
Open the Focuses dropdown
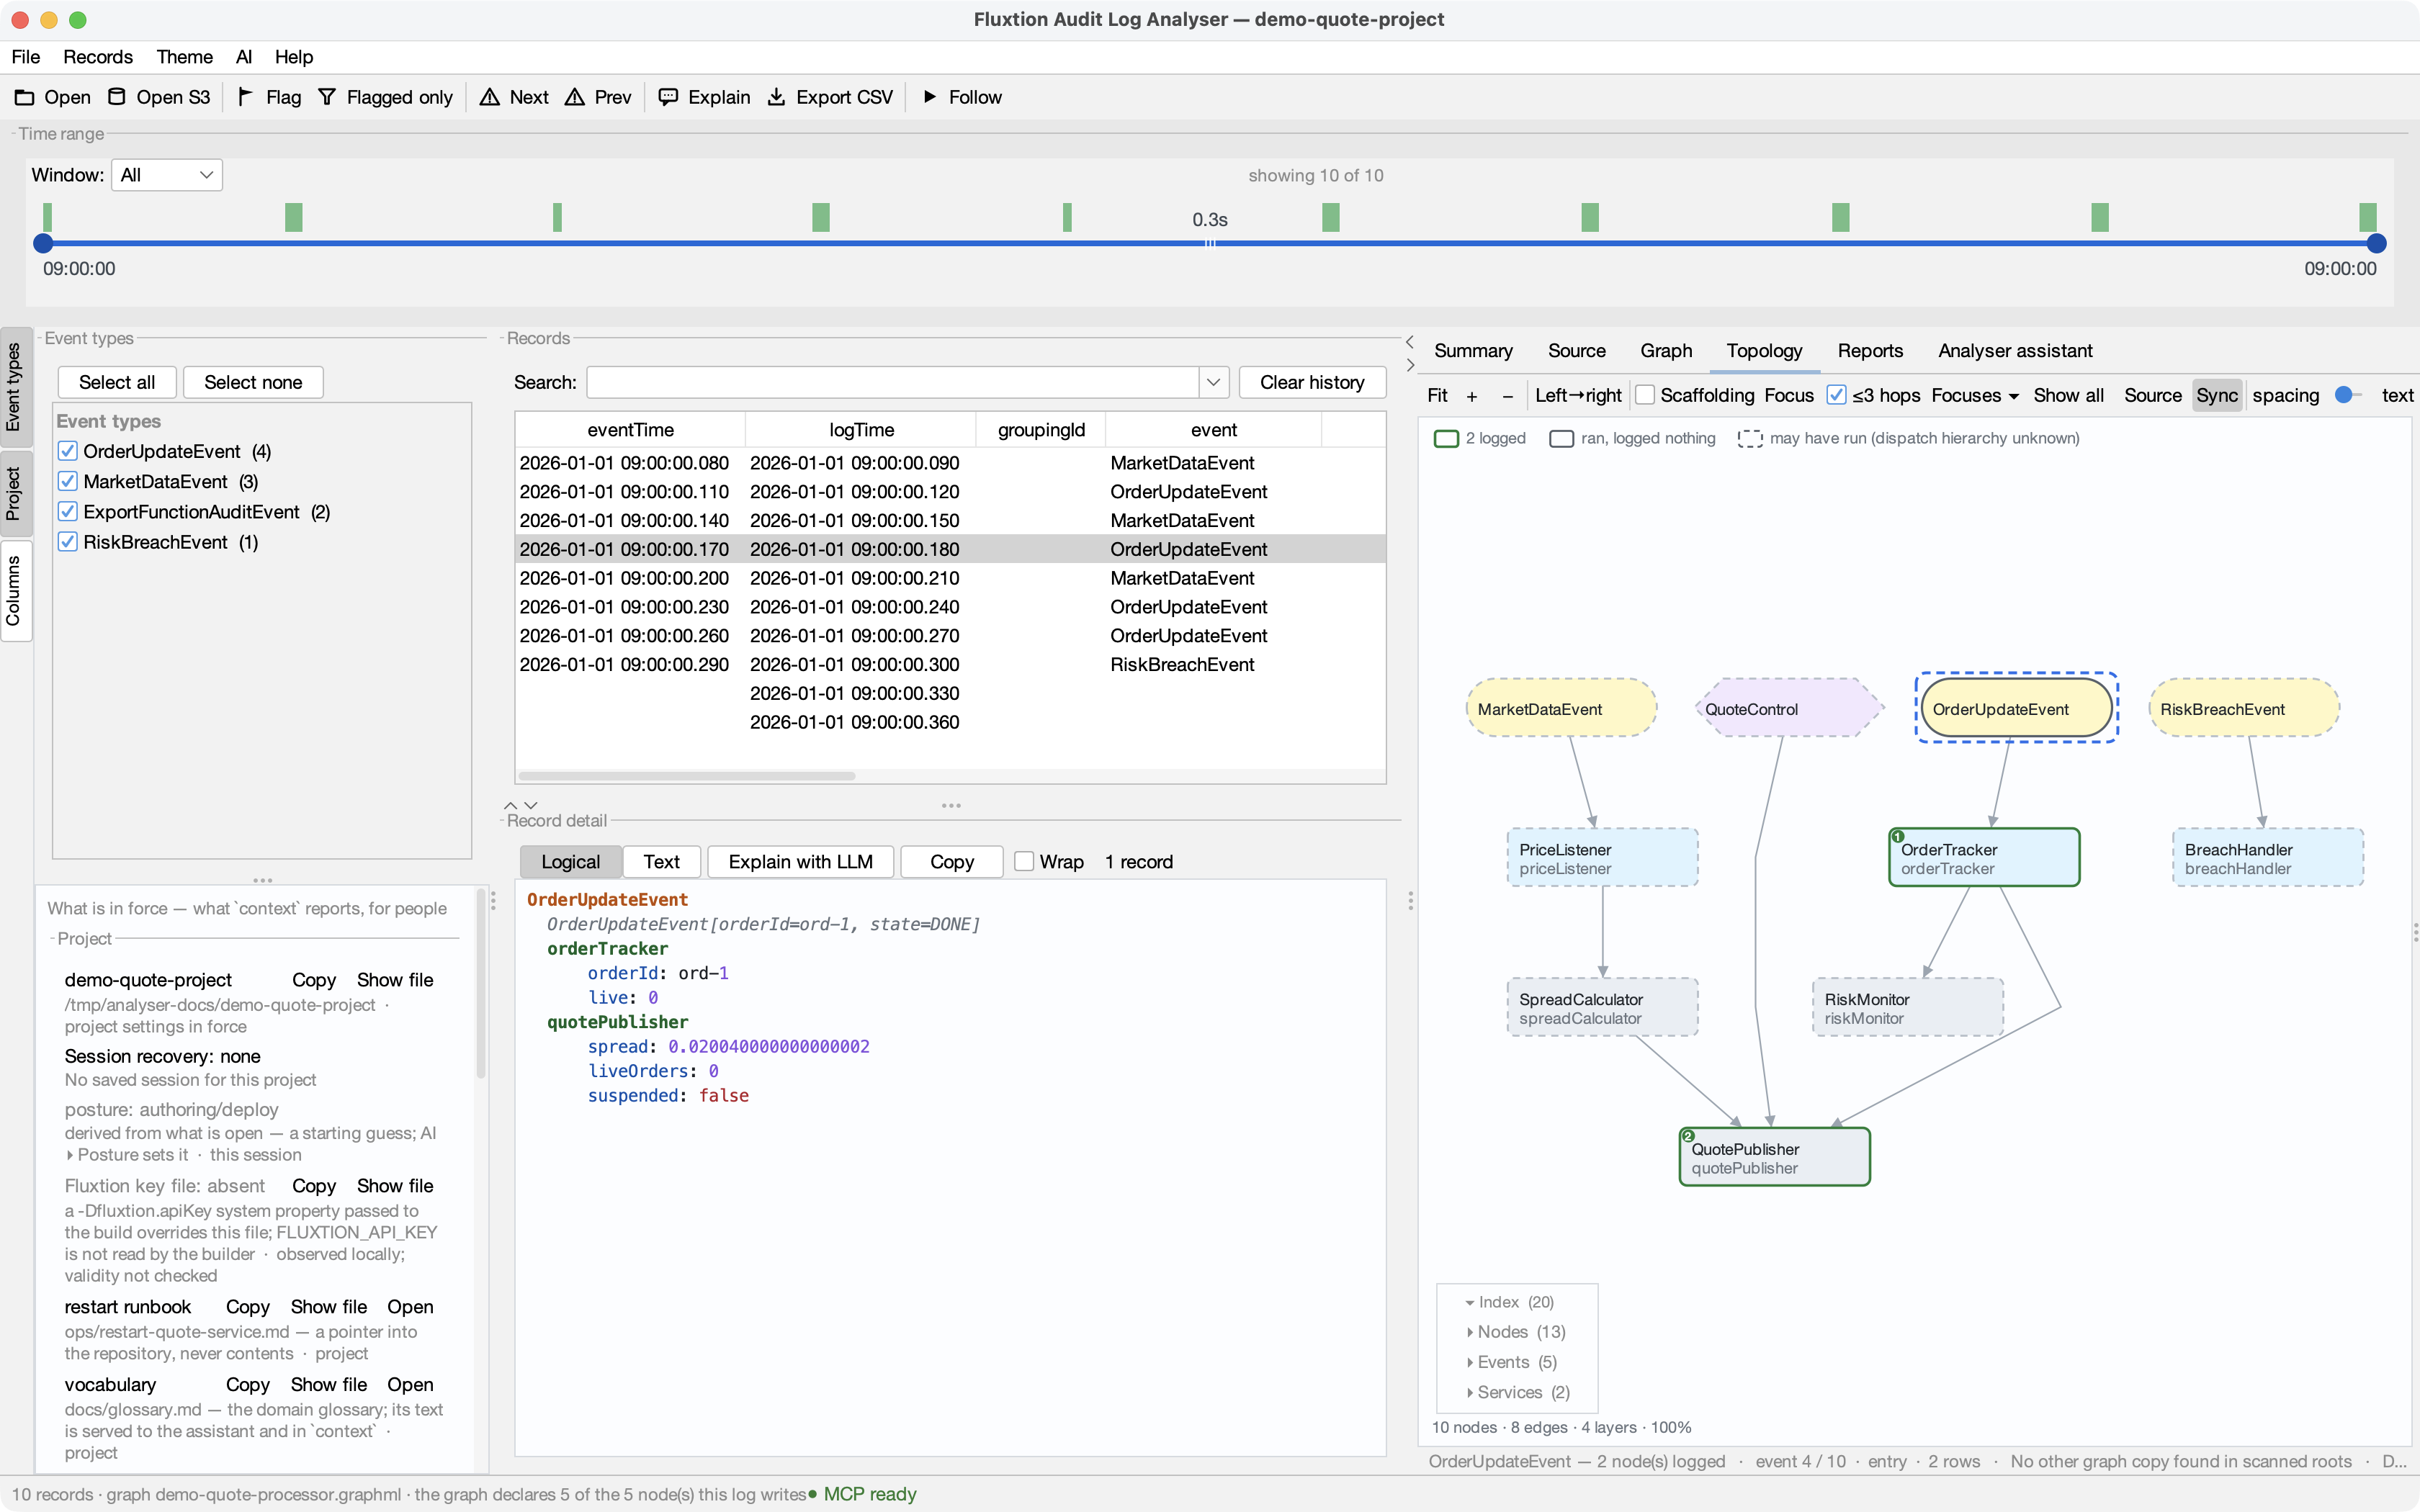pyautogui.click(x=1974, y=396)
